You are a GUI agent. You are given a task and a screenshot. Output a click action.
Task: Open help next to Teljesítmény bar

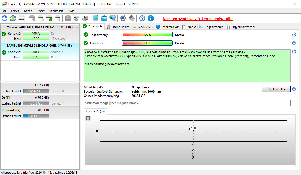pyautogui.click(x=294, y=35)
